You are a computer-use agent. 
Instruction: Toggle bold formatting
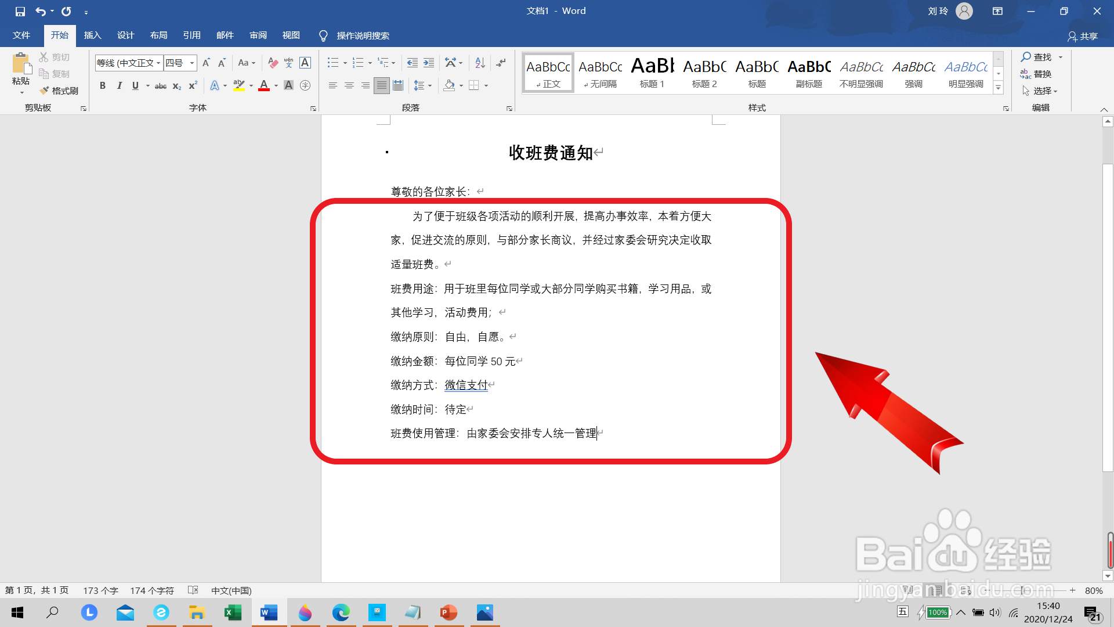[103, 85]
